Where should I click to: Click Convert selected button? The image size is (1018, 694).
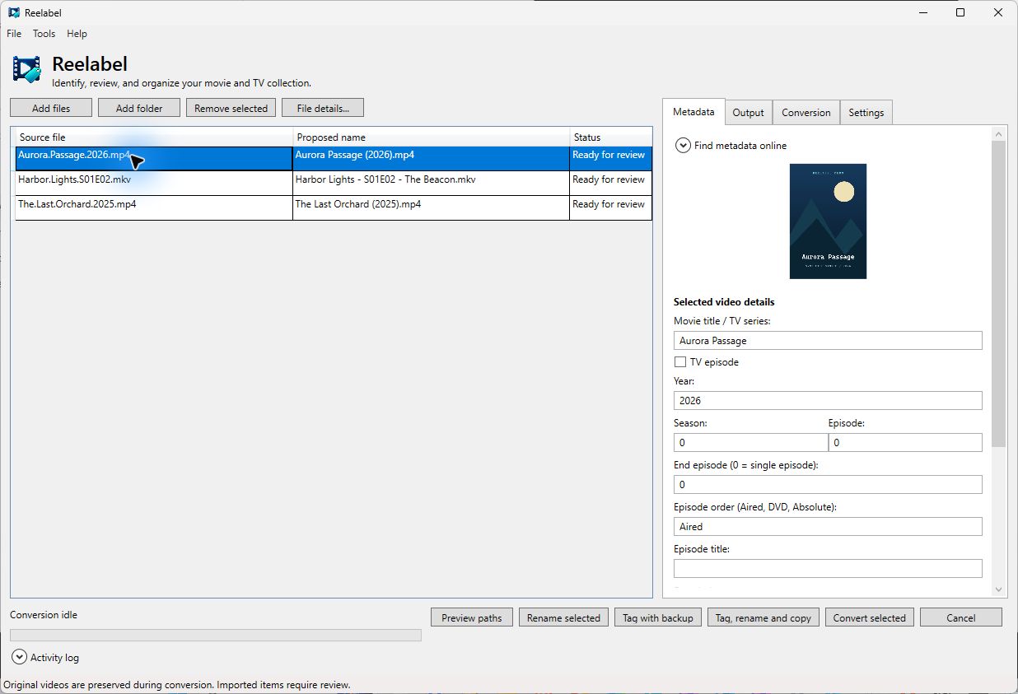click(870, 617)
